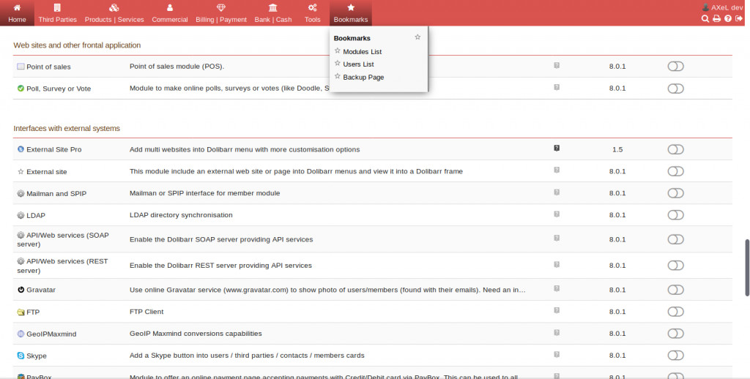Open the AXeL dev user profile
750x379 pixels.
coord(722,7)
